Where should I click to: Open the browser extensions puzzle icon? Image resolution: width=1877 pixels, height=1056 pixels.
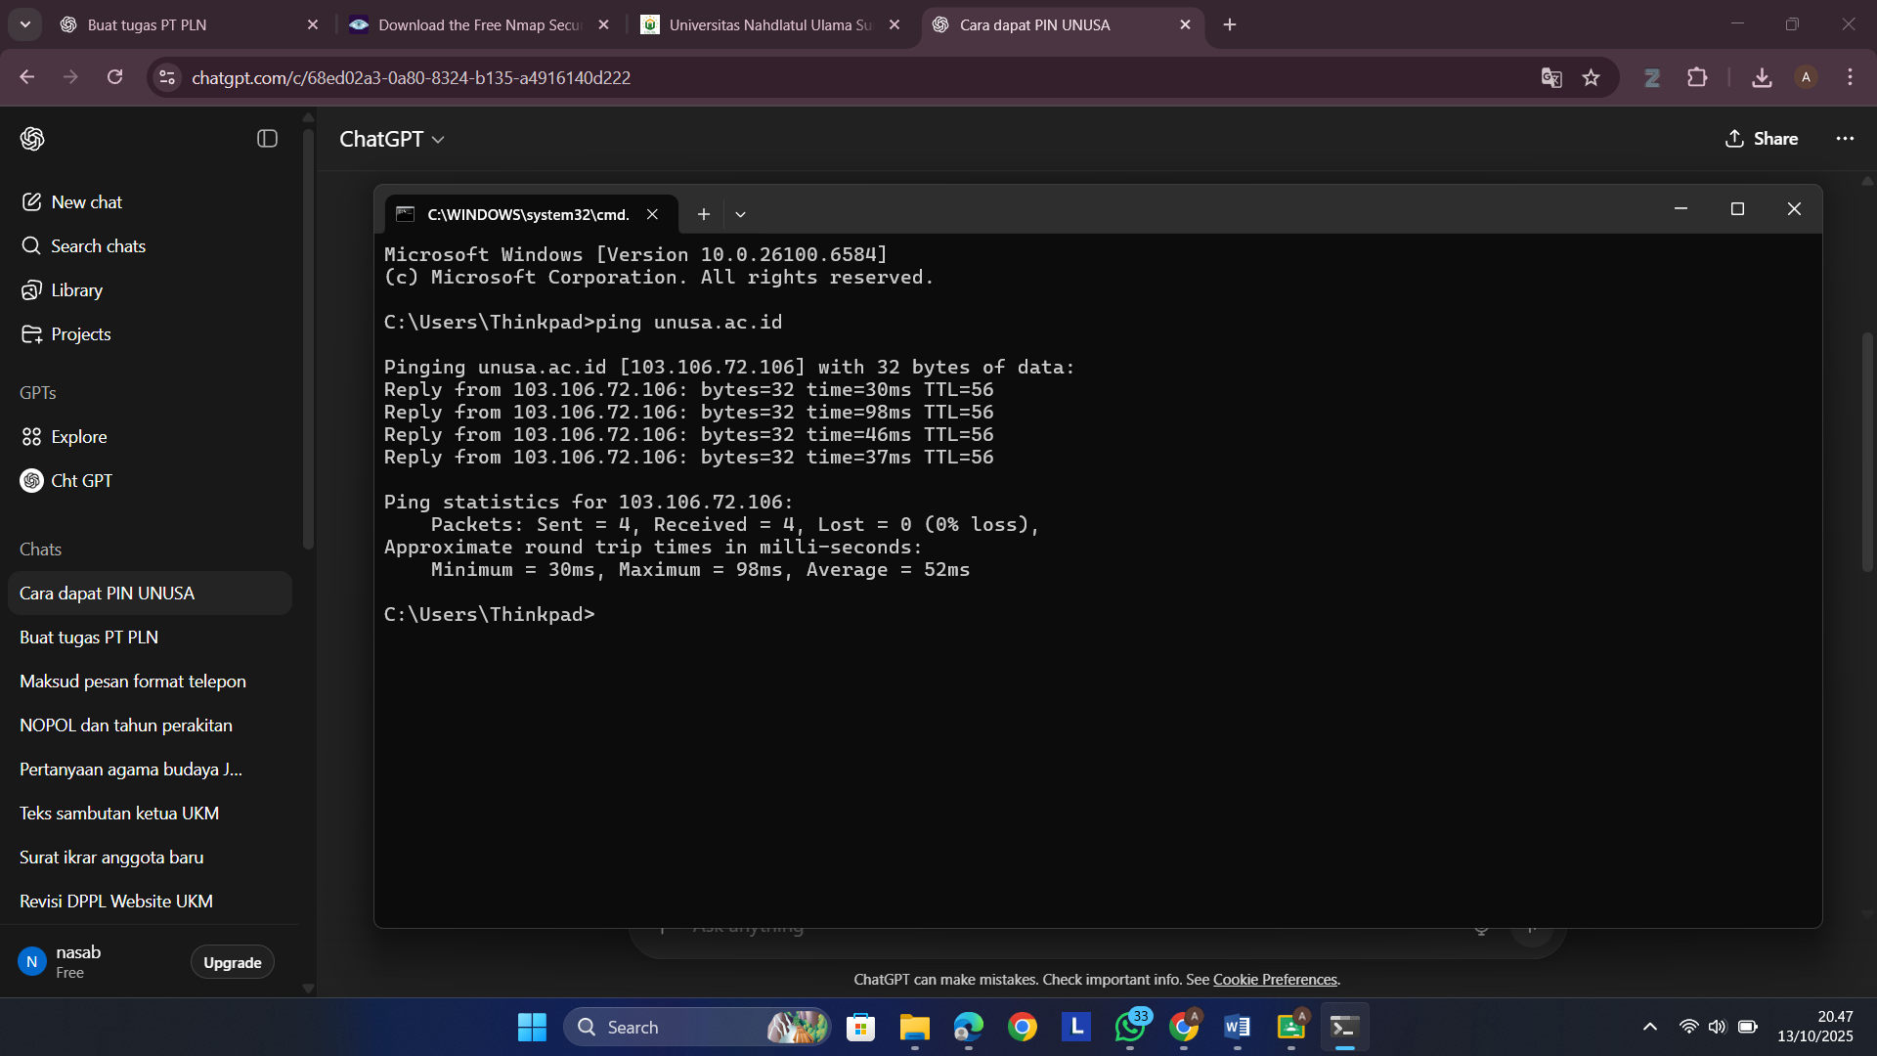(x=1698, y=78)
